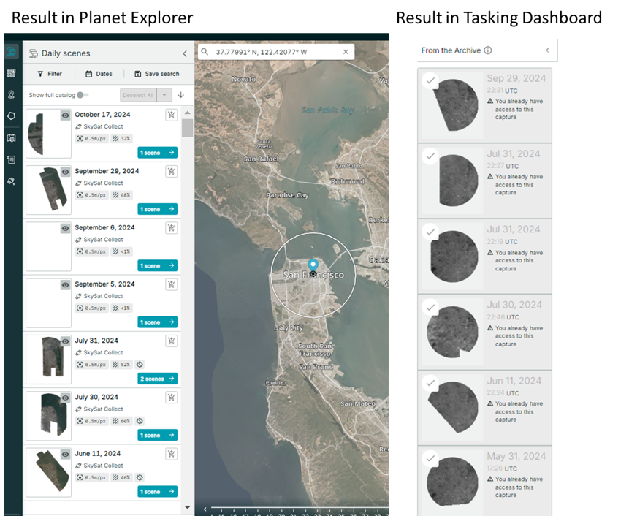Image resolution: width=629 pixels, height=516 pixels.
Task: Click the map location pin marker
Action: coord(313,266)
